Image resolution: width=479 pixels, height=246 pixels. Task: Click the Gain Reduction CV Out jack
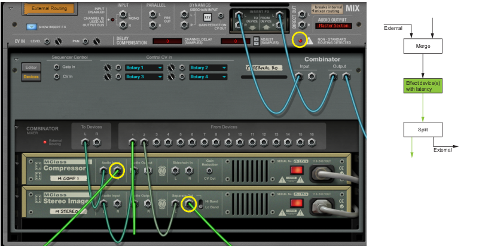pyautogui.click(x=221, y=16)
